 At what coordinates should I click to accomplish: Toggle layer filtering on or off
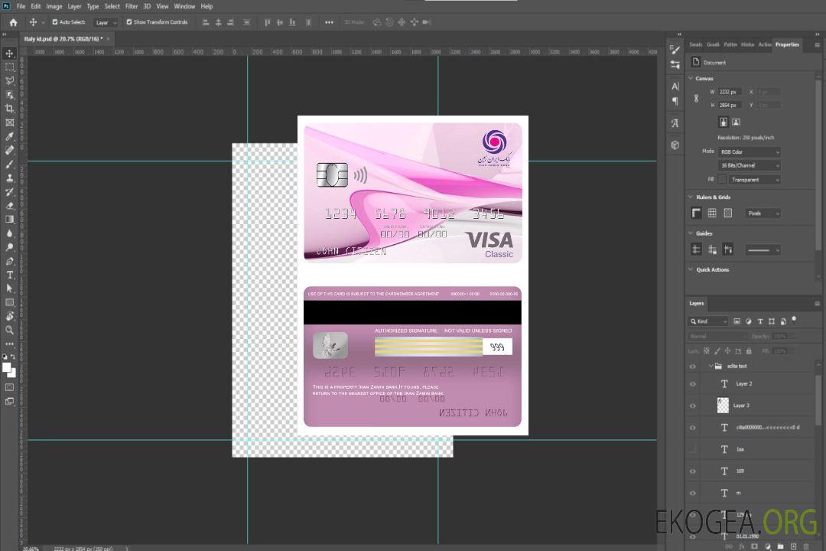tap(794, 320)
